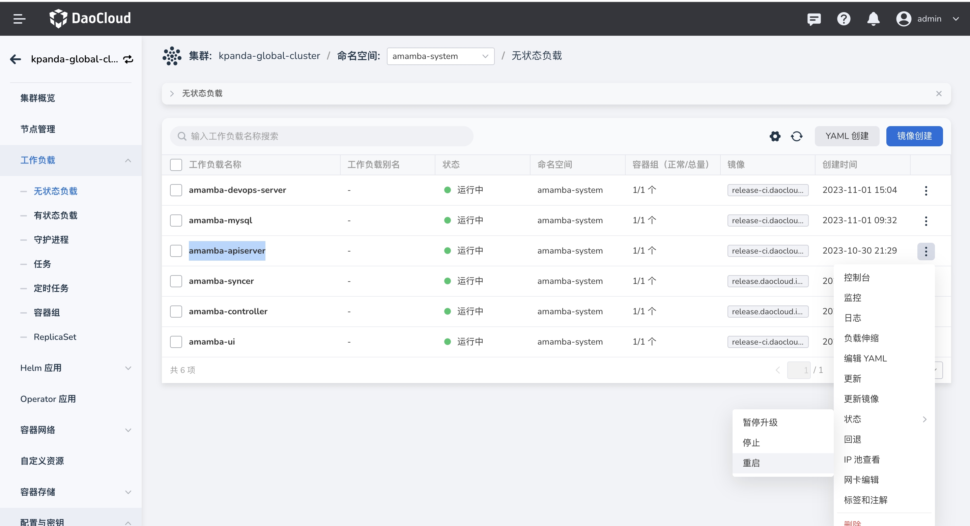Select 重启 in the status submenu
970x526 pixels.
pyautogui.click(x=751, y=463)
